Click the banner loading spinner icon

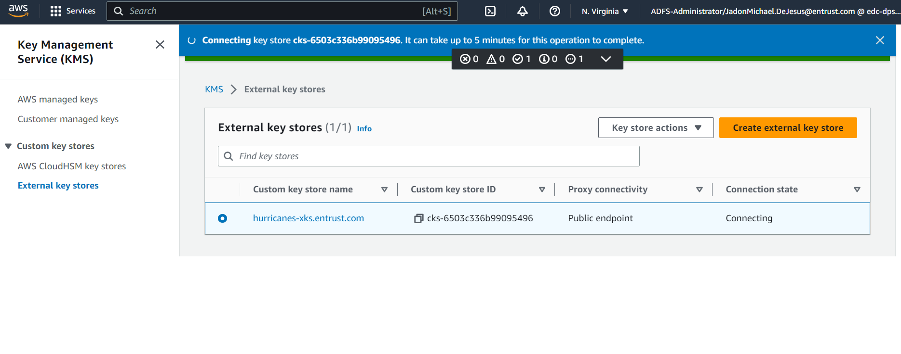(191, 40)
